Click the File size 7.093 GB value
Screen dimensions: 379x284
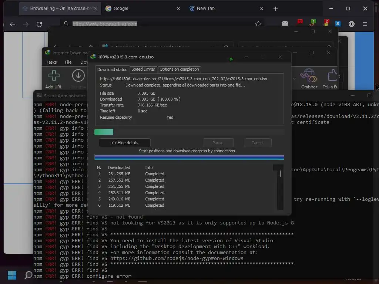147,93
